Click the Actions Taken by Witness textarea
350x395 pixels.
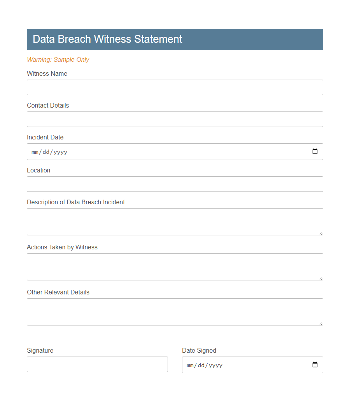click(x=175, y=266)
